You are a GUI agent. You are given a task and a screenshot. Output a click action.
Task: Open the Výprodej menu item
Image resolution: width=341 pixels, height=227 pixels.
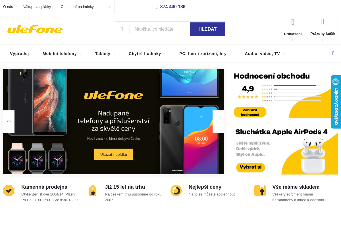(19, 53)
